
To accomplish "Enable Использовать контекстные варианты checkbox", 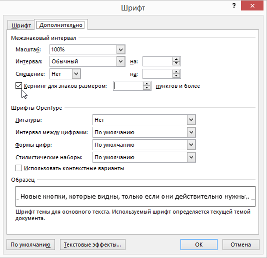I will [18, 168].
